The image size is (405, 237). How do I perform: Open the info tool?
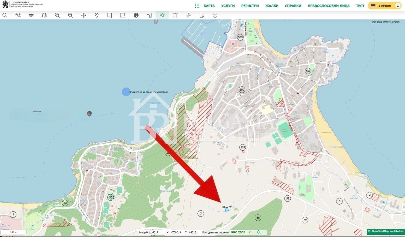point(136,15)
